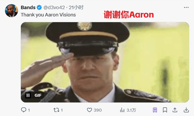This screenshot has width=194, height=116.
Task: Open view analytics bar chart icon
Action: [122, 110]
